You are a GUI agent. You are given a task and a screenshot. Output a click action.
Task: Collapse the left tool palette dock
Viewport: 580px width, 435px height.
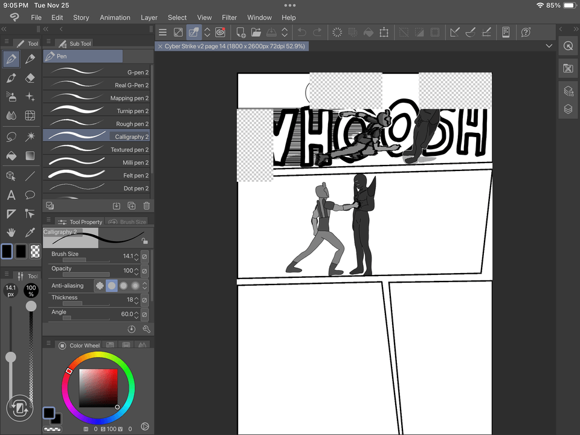4,28
